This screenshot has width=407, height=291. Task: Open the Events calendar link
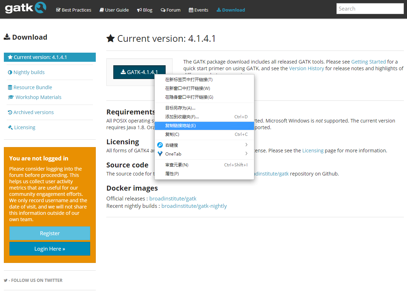(199, 10)
